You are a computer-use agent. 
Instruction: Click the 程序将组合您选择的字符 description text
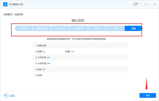click(x=76, y=39)
